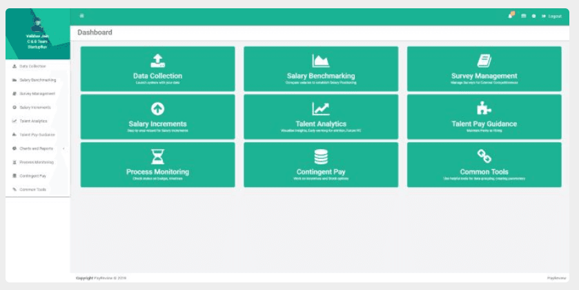Click the Survey Management book icon
Viewport: 579px width, 290px height.
pos(484,61)
